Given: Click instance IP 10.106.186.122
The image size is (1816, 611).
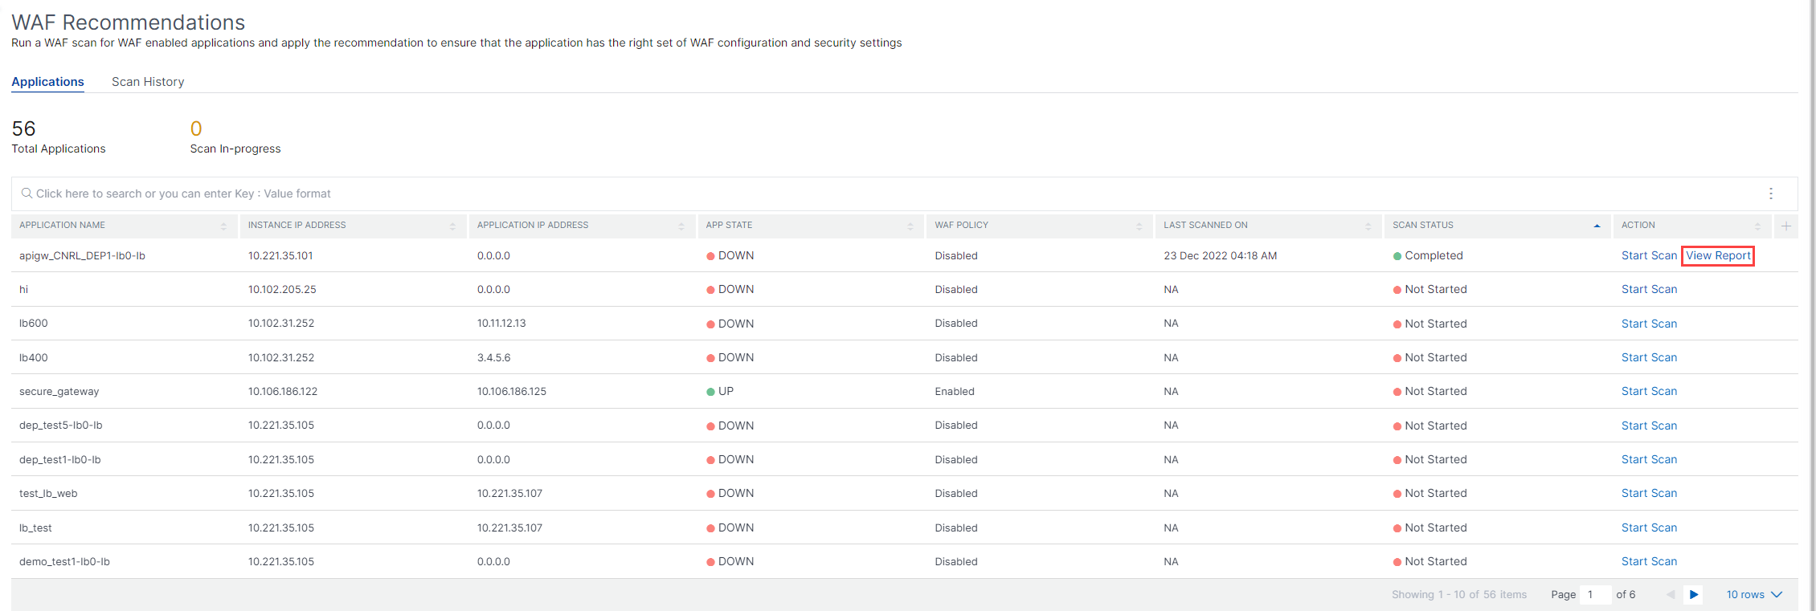Looking at the screenshot, I should [282, 392].
